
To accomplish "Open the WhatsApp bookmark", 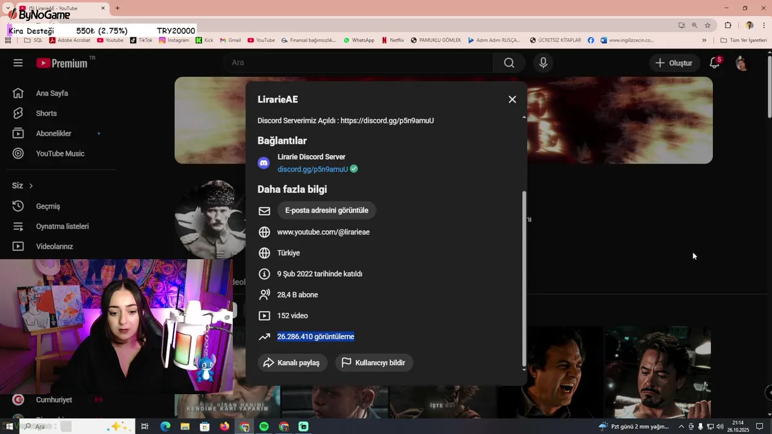I will [x=359, y=40].
